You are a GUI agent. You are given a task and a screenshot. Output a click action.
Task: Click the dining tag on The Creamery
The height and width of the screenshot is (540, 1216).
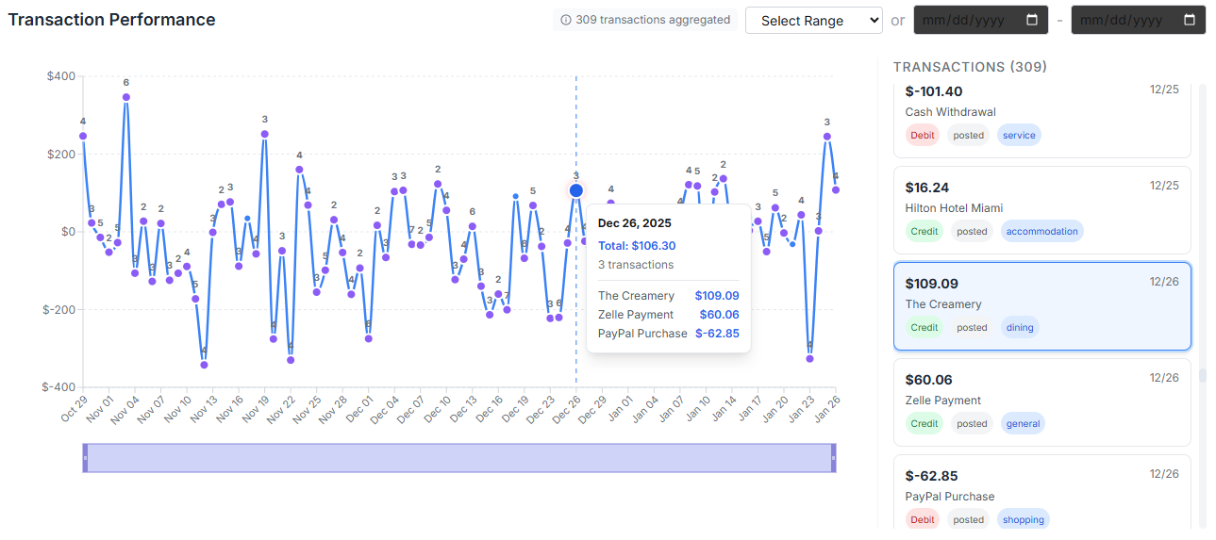(1020, 328)
